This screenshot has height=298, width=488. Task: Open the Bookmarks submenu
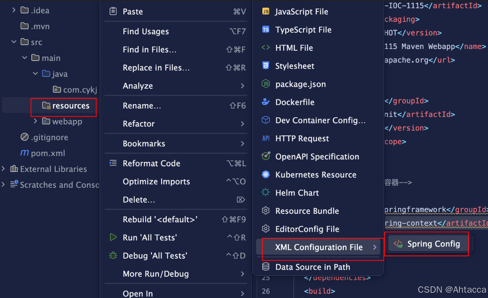click(x=176, y=143)
